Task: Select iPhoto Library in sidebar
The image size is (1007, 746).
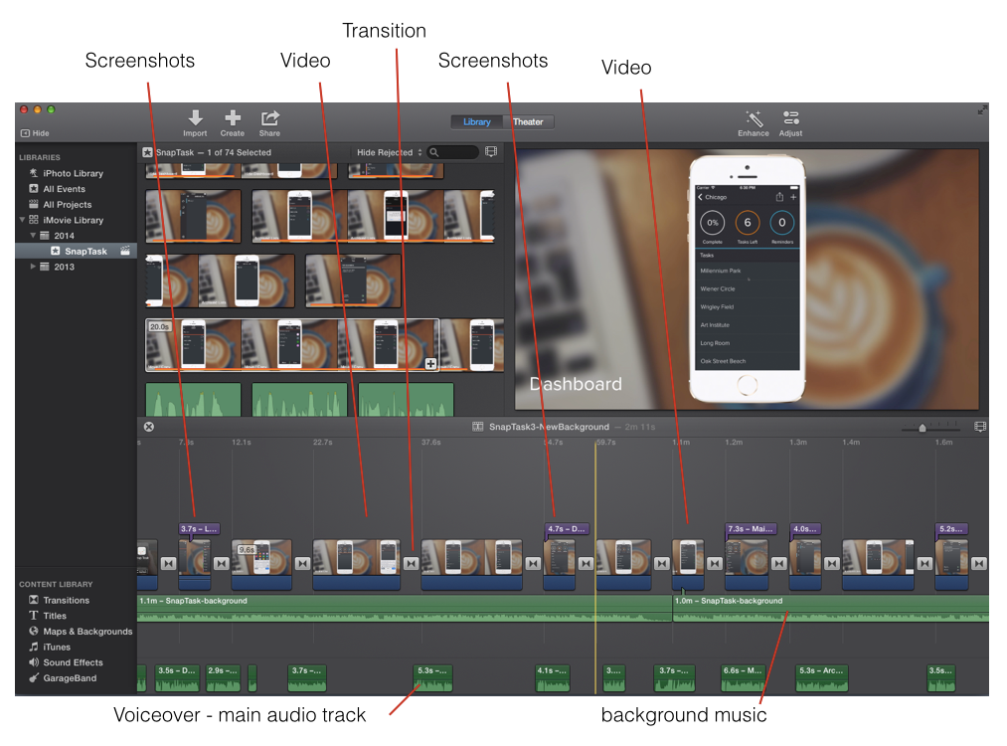Action: [73, 173]
